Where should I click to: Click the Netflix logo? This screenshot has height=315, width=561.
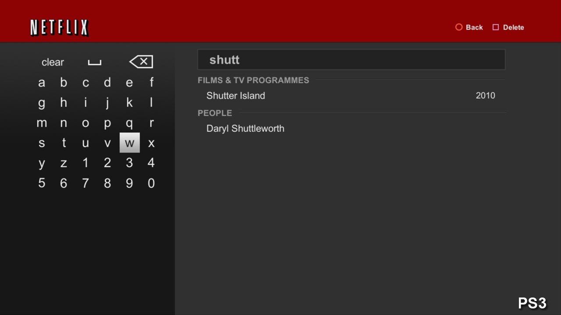[59, 28]
